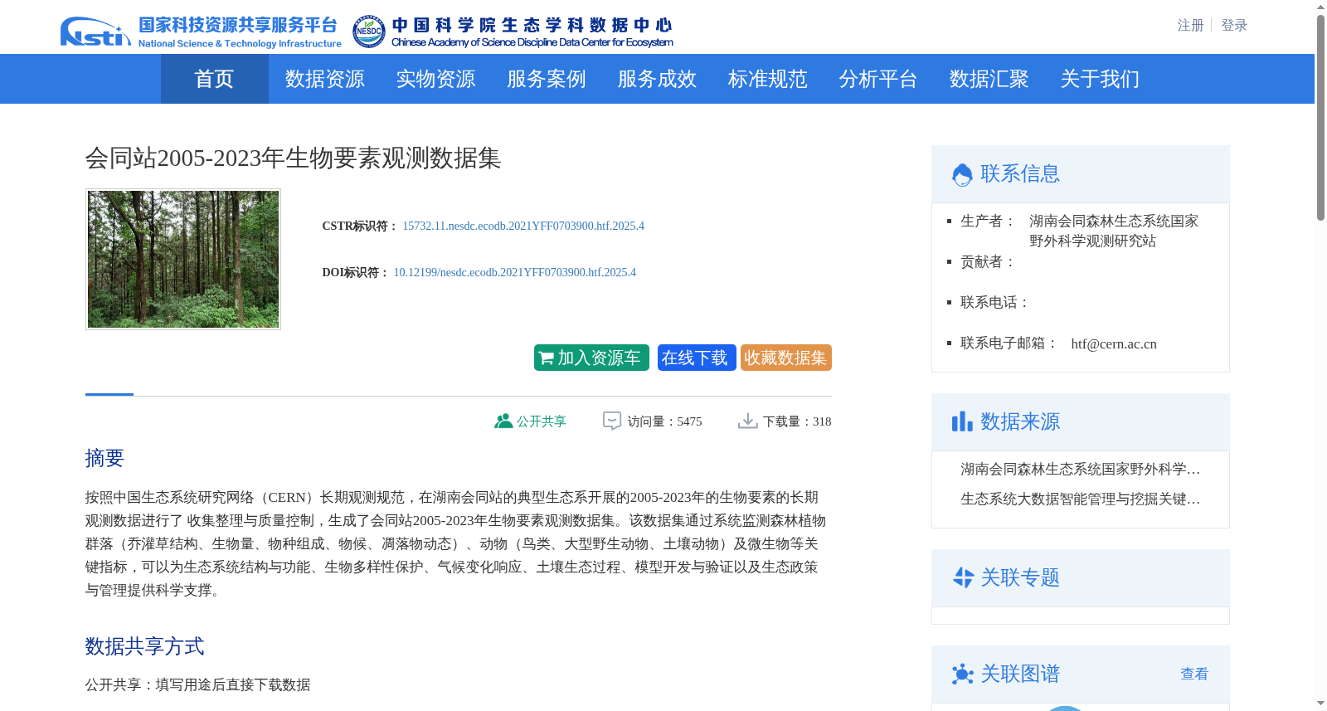The image size is (1327, 711).
Task: Open the DOI identifier link
Action: pyautogui.click(x=514, y=272)
